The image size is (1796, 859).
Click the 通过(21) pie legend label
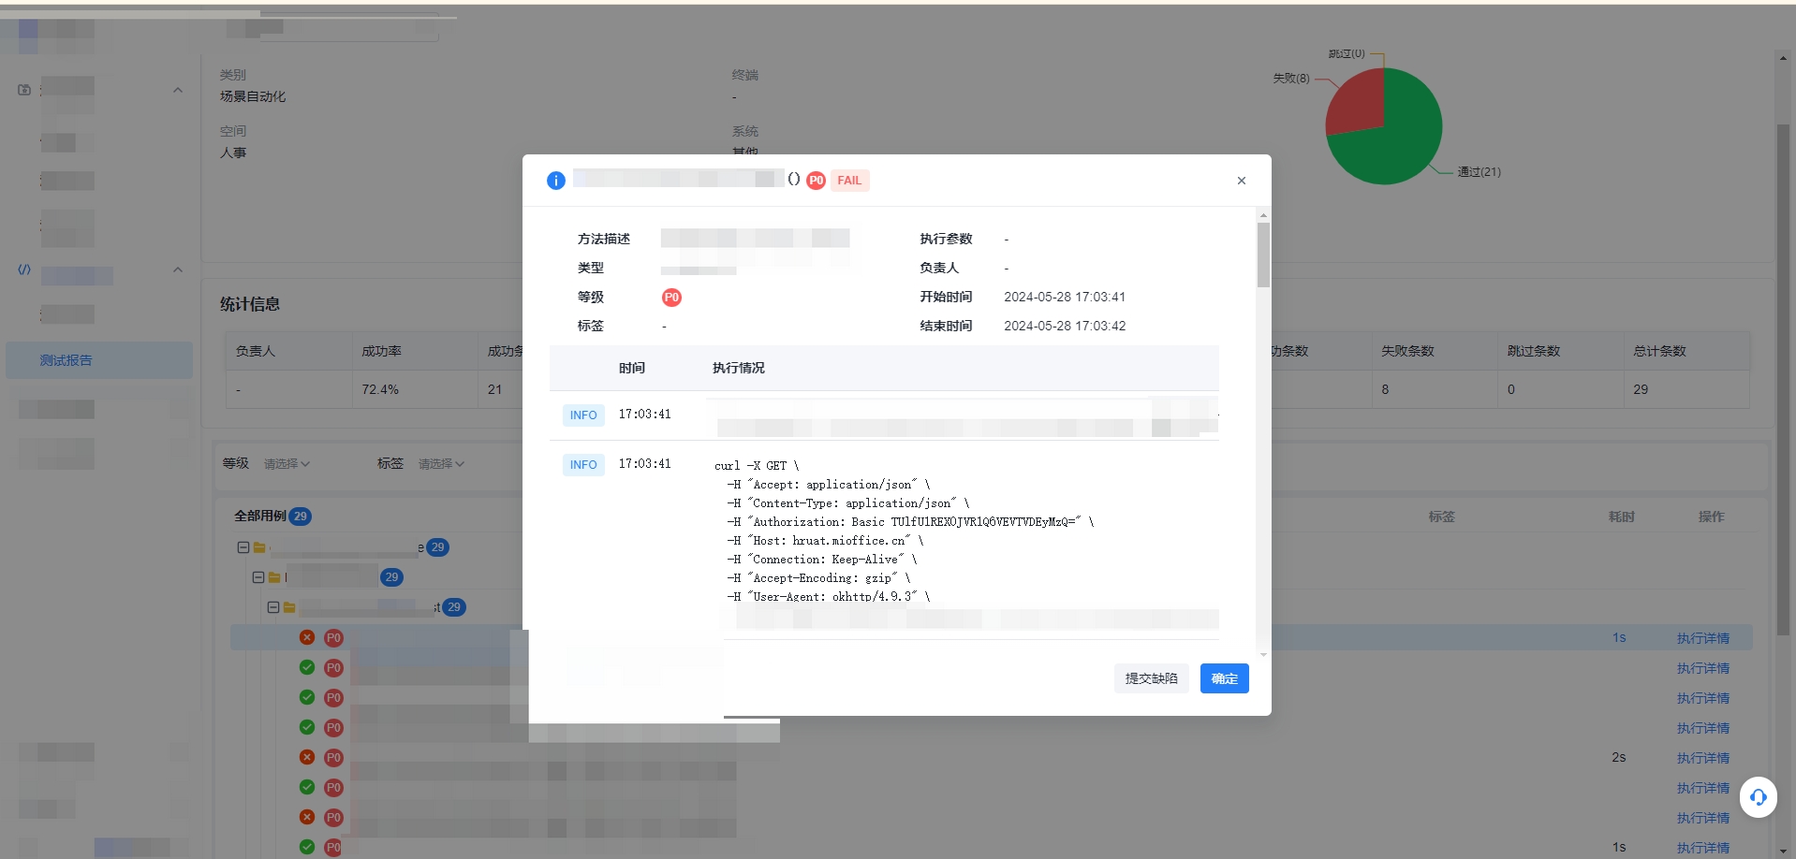1479,172
